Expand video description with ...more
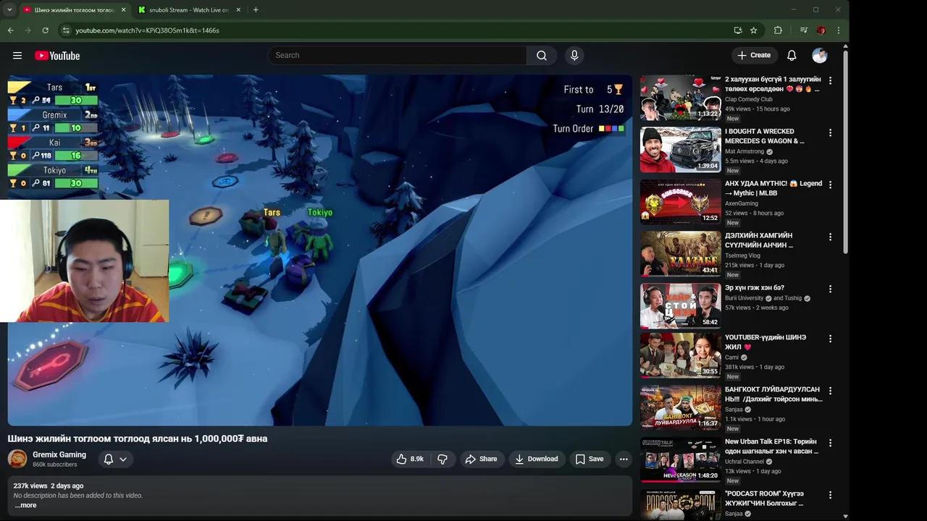Screen dimensions: 927x521 click(x=26, y=505)
